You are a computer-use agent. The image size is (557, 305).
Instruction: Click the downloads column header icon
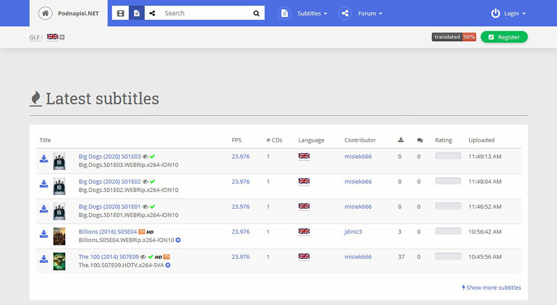(400, 140)
